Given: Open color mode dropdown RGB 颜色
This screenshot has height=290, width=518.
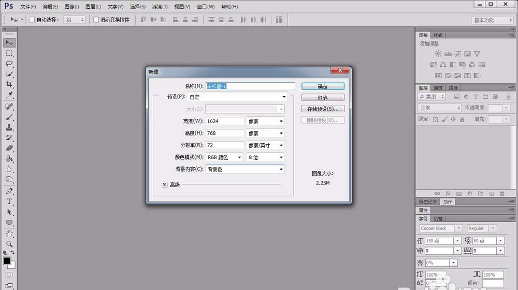Looking at the screenshot, I should pyautogui.click(x=224, y=157).
